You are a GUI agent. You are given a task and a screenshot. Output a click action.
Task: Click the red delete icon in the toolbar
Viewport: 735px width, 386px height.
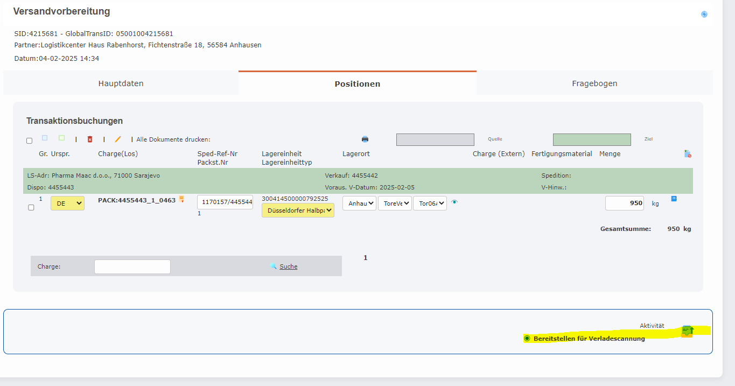(90, 139)
